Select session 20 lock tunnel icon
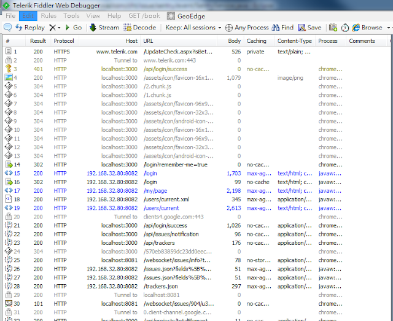Image resolution: width=393 pixels, height=321 pixels. [9, 216]
